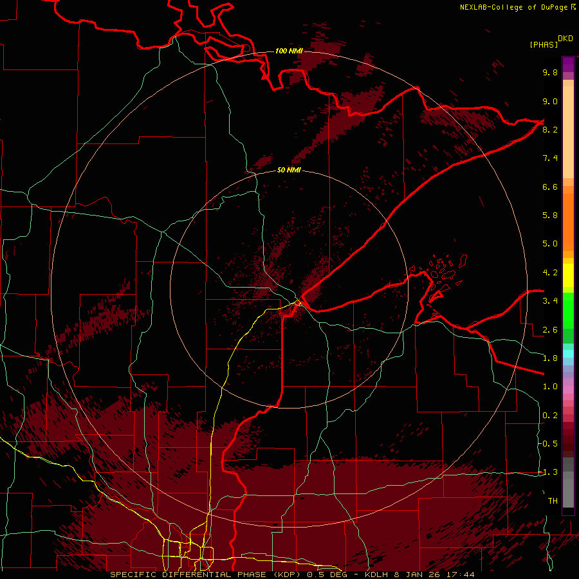Viewport: 579px width, 579px height.
Task: Click the 8 JAN 26 date text
Action: (418, 574)
